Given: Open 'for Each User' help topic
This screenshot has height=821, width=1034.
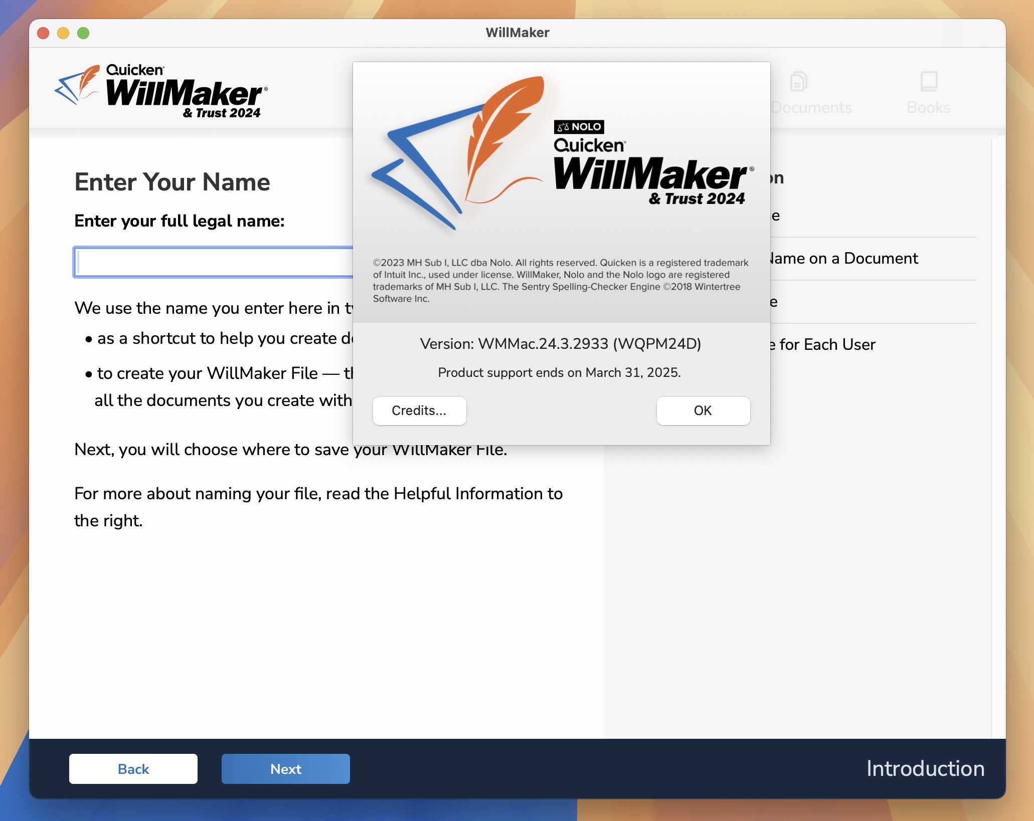Looking at the screenshot, I should click(822, 344).
